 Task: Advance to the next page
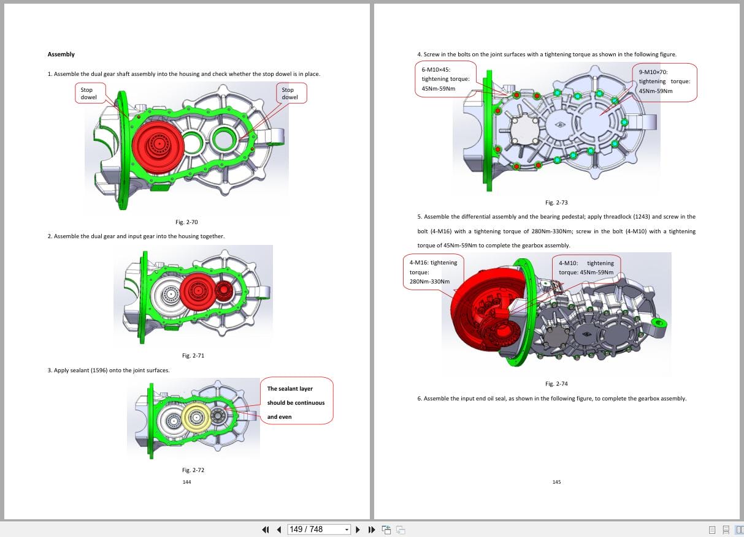(x=358, y=530)
